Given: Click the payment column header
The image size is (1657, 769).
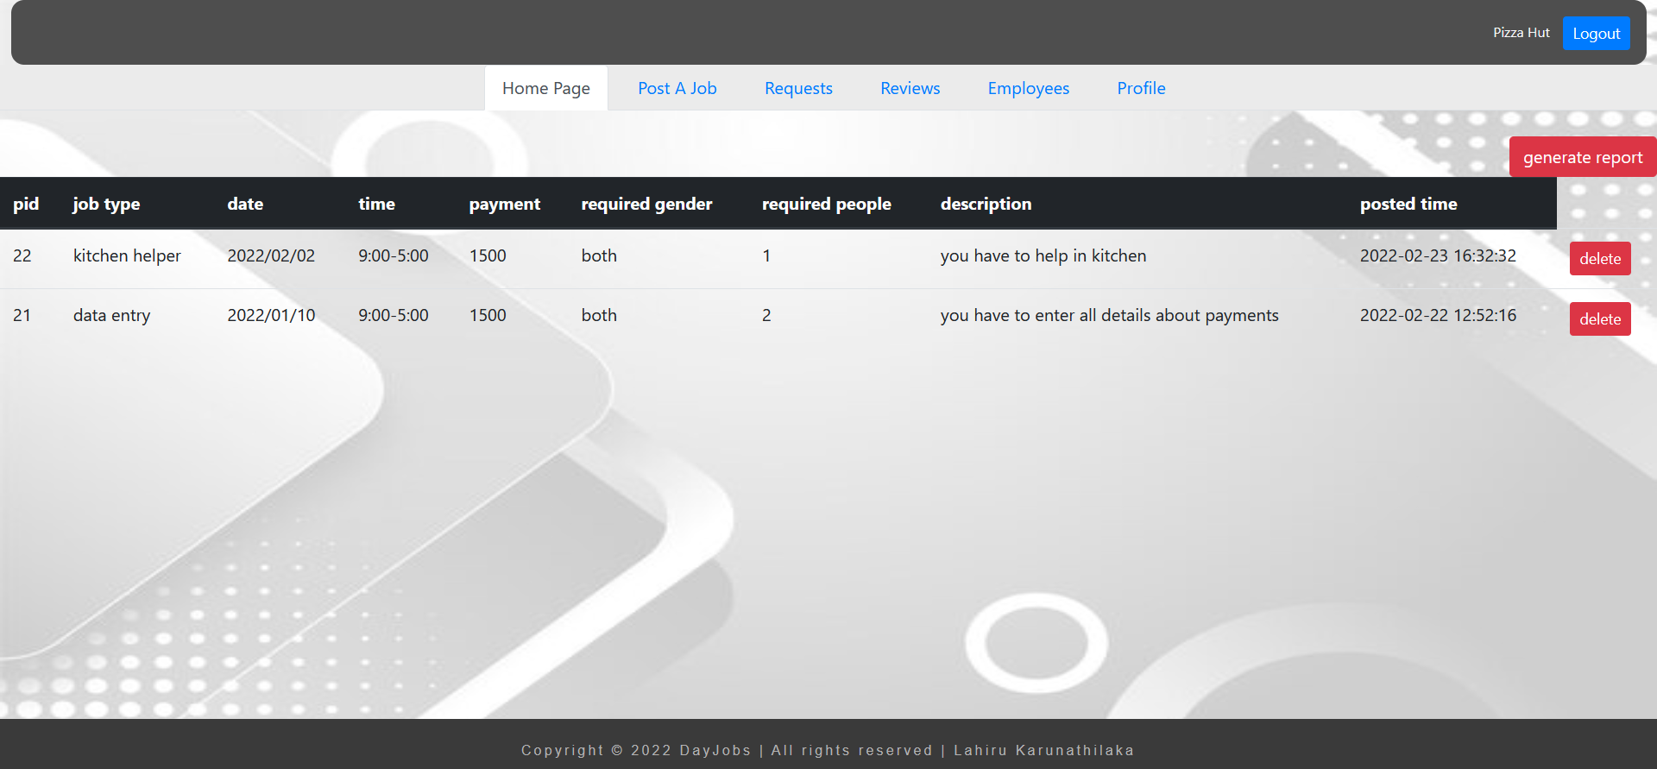Looking at the screenshot, I should tap(505, 204).
